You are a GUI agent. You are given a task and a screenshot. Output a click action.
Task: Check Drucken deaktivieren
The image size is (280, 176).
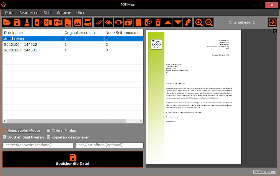(4, 137)
